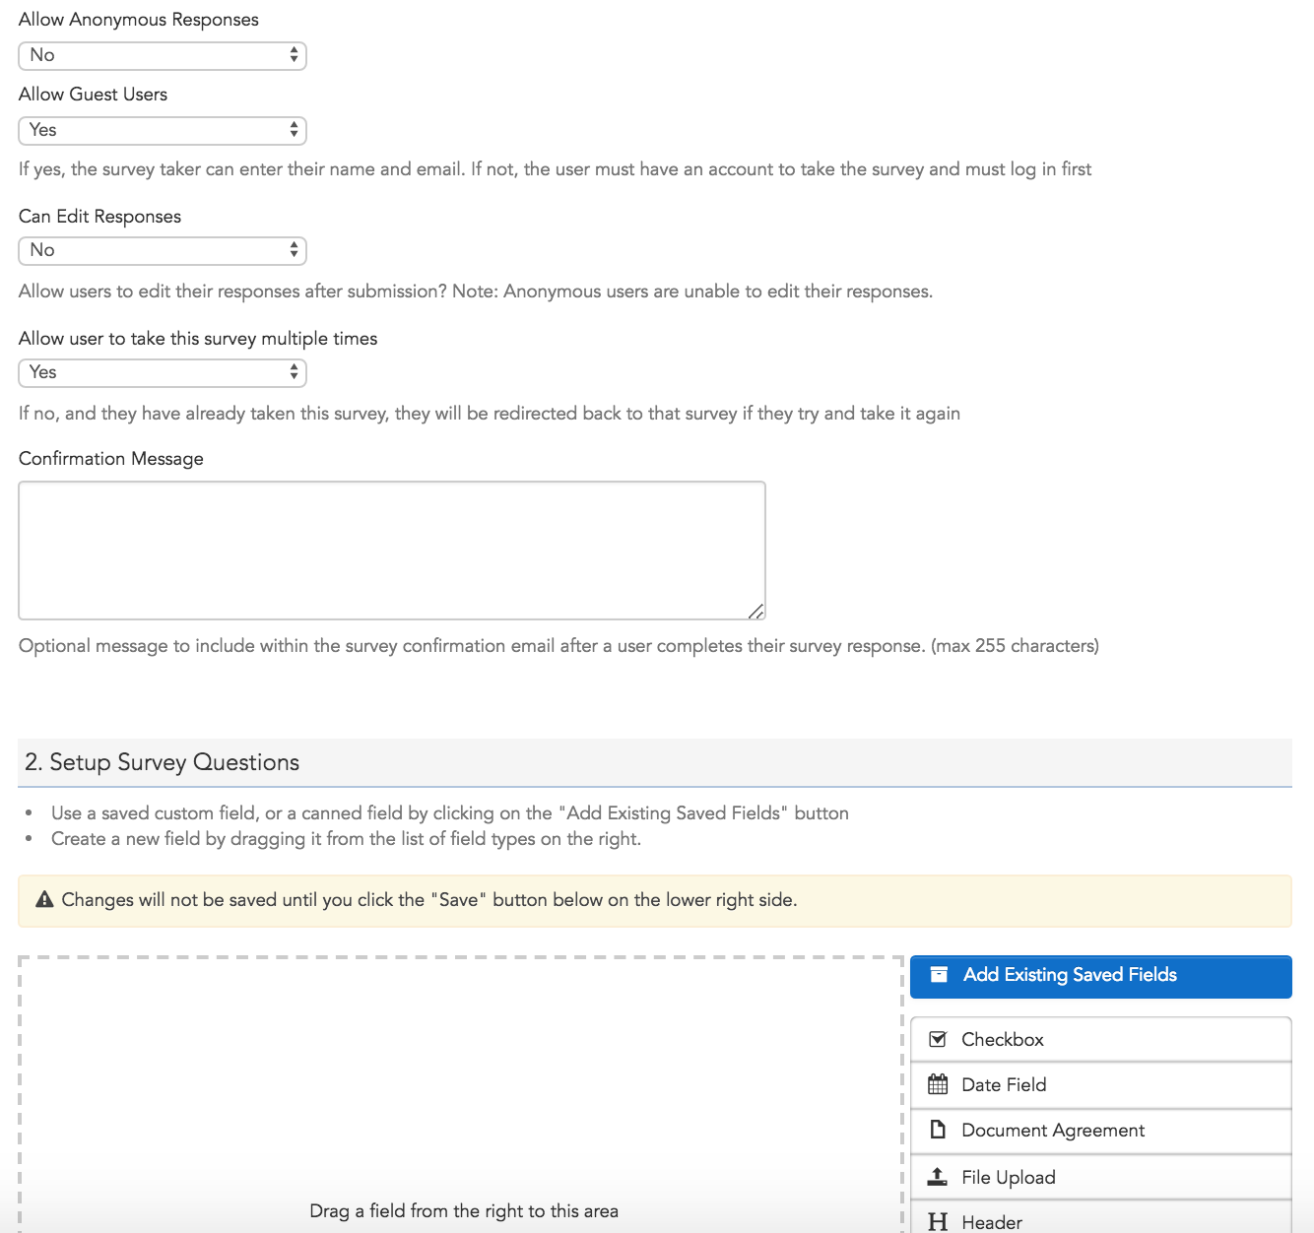The image size is (1314, 1233).
Task: Click inside the Confirmation Message textarea
Action: pos(392,551)
